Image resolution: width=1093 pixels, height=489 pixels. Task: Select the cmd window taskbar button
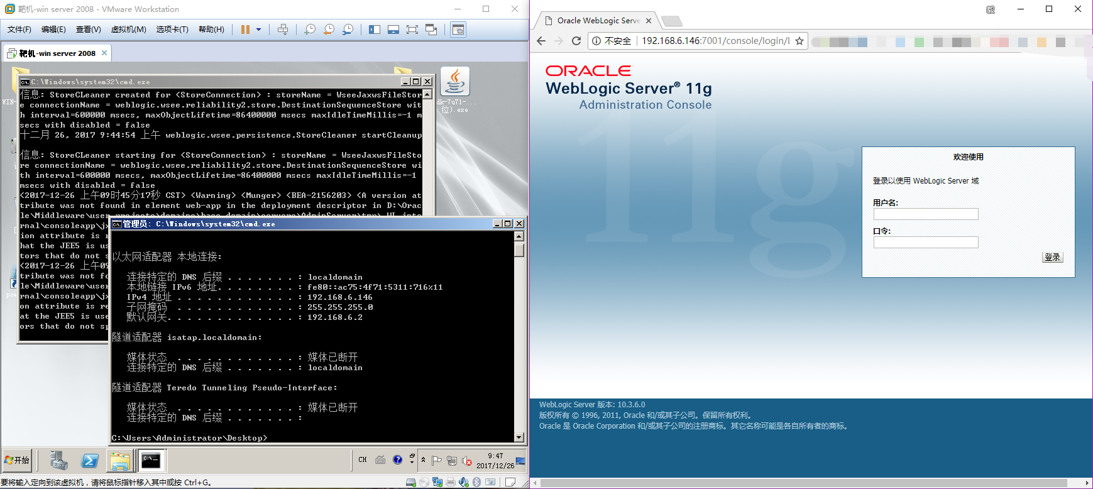coord(151,461)
